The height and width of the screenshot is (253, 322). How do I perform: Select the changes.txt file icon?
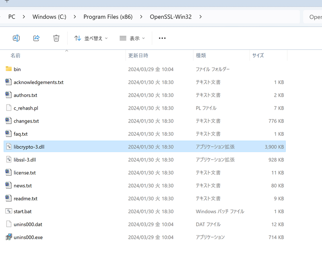(x=8, y=120)
